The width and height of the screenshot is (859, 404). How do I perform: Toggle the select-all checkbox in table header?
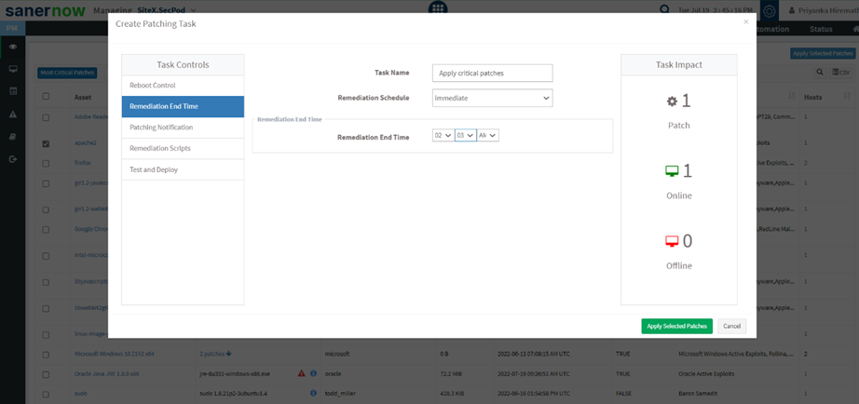point(46,97)
